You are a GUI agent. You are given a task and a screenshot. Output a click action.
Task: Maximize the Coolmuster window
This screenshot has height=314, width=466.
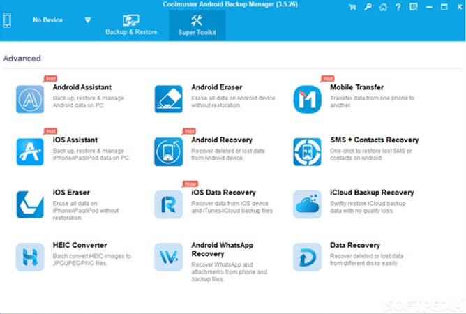click(444, 7)
